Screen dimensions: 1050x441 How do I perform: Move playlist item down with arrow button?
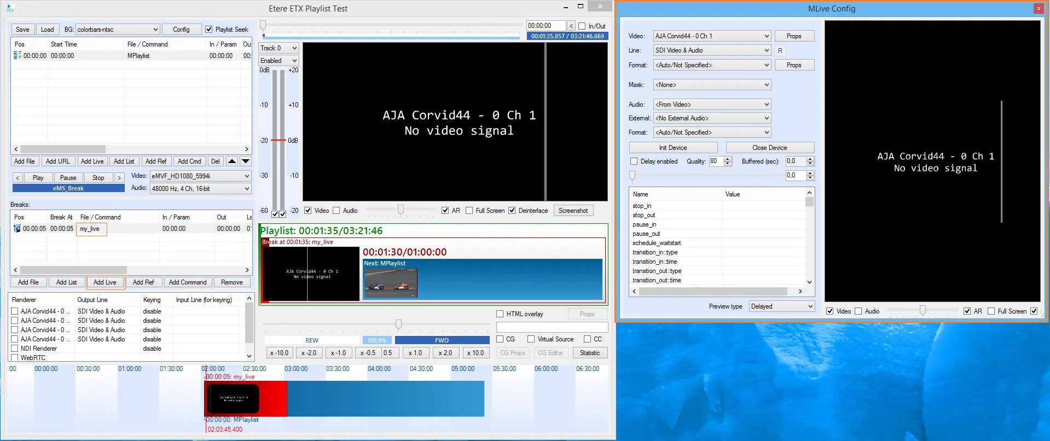pos(246,161)
